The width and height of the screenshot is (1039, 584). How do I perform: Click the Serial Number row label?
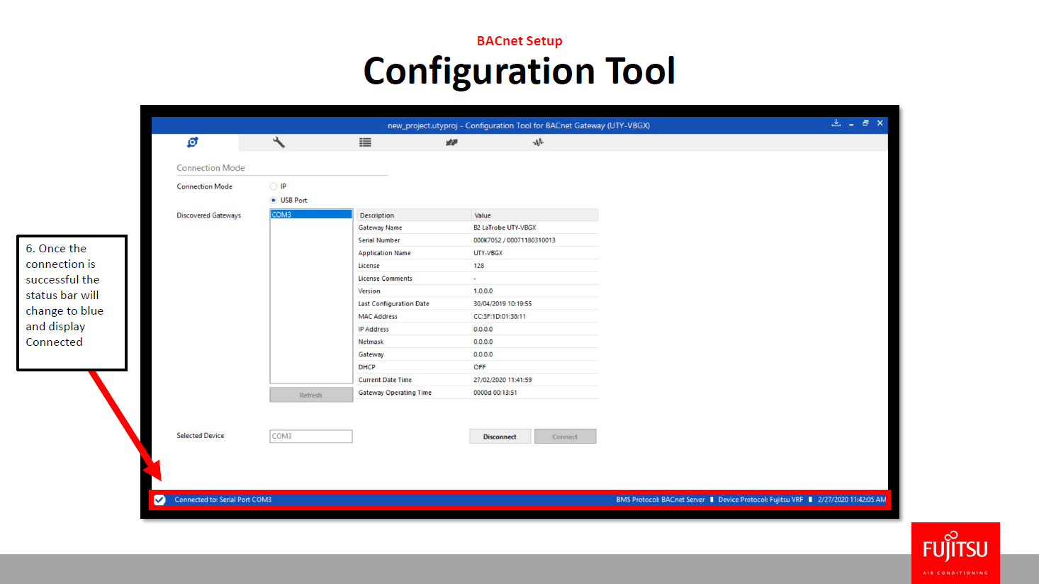point(379,240)
